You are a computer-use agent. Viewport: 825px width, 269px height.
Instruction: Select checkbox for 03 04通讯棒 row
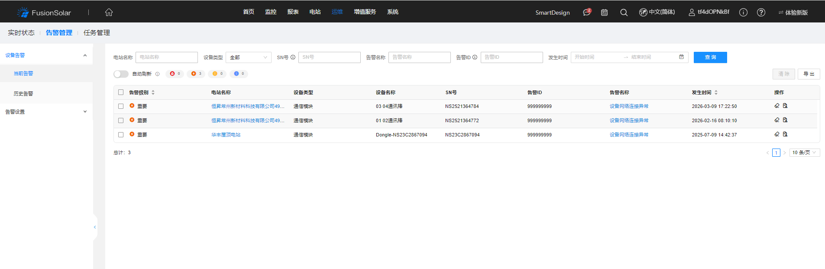(121, 106)
